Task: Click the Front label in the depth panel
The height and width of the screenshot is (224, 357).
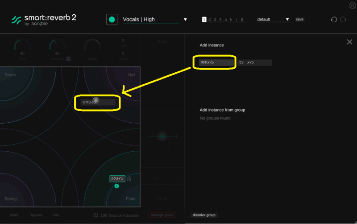Action: coord(162,199)
